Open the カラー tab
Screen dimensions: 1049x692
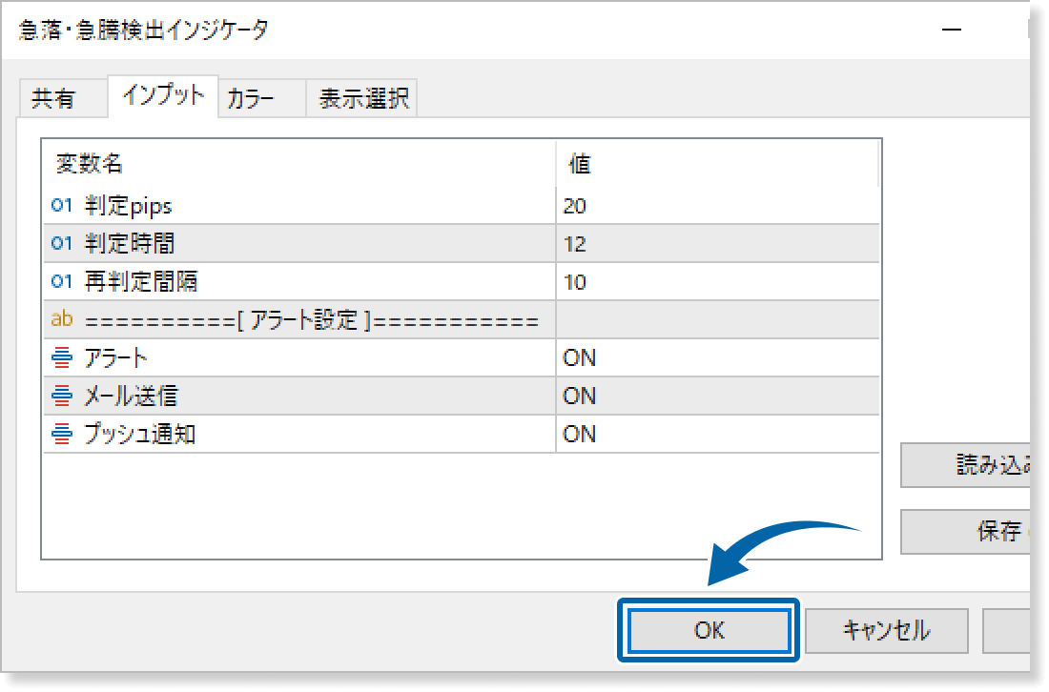pyautogui.click(x=252, y=99)
